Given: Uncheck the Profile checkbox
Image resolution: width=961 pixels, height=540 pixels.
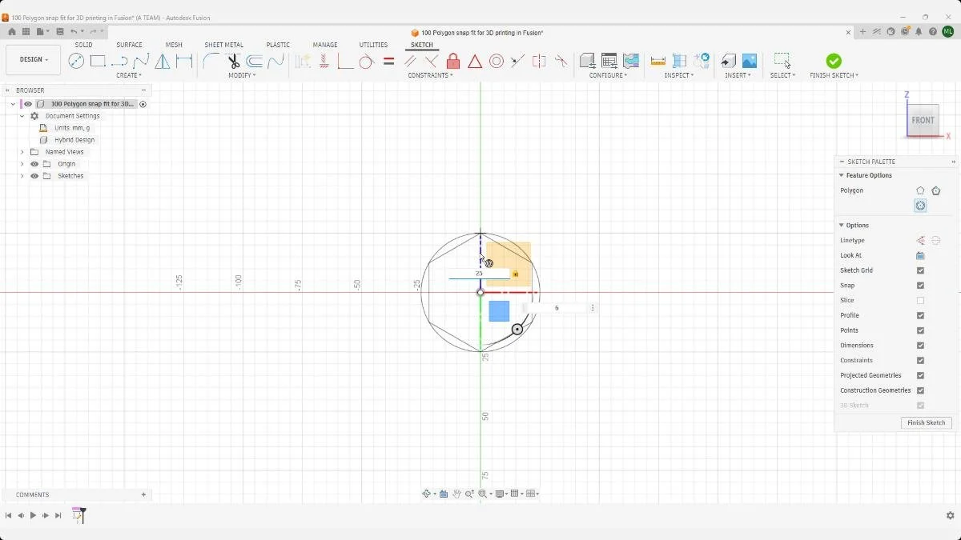Looking at the screenshot, I should pyautogui.click(x=920, y=315).
